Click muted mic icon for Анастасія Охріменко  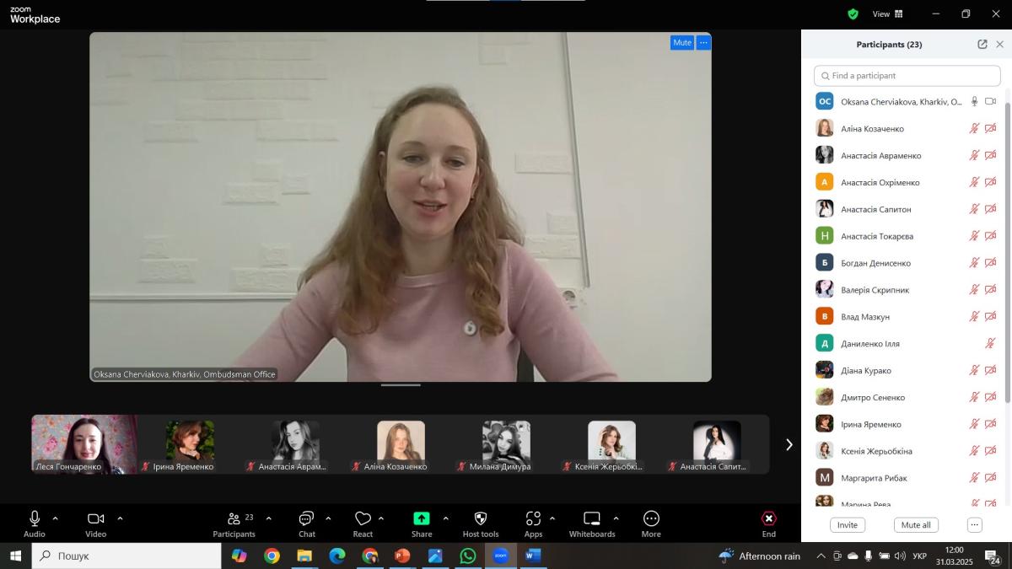974,182
